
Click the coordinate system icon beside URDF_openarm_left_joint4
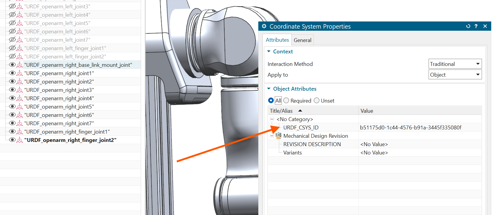point(20,15)
